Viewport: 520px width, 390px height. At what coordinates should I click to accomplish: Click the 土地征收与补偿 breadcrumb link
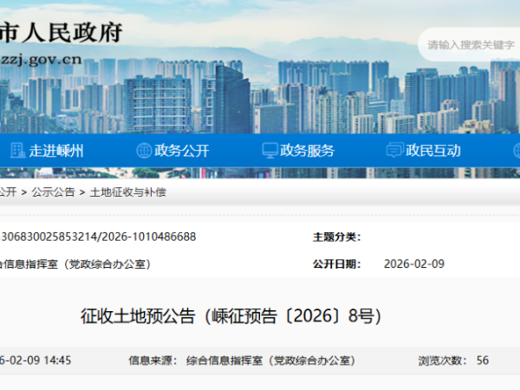pyautogui.click(x=127, y=192)
